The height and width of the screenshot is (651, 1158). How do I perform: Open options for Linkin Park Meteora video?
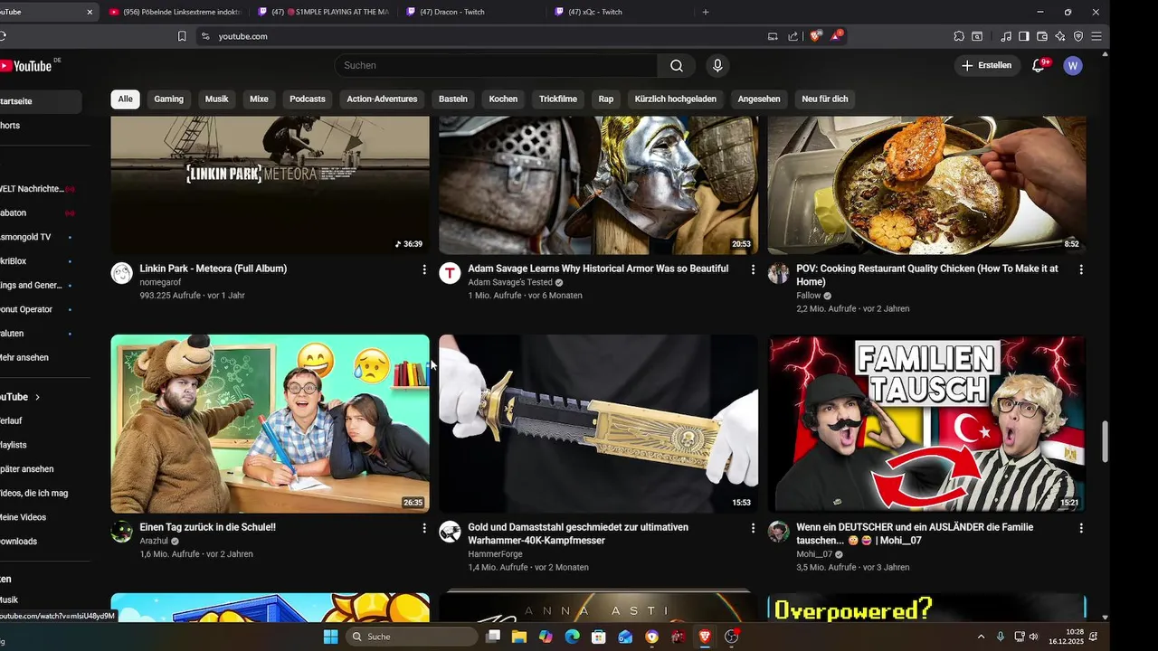[x=424, y=269]
